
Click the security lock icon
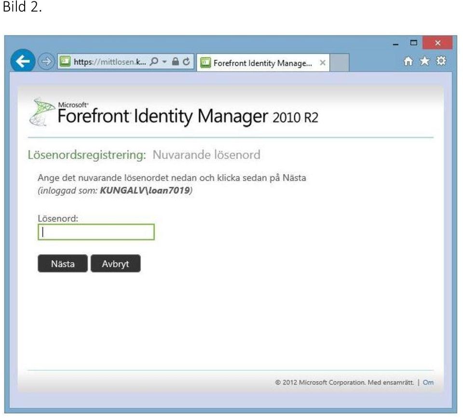[x=176, y=61]
